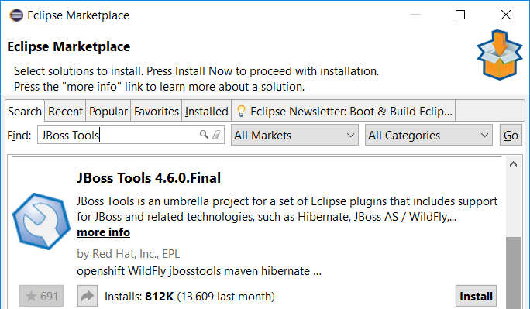Screen dimensions: 530x309
Task: Click the hibernate tag link
Action: click(285, 271)
